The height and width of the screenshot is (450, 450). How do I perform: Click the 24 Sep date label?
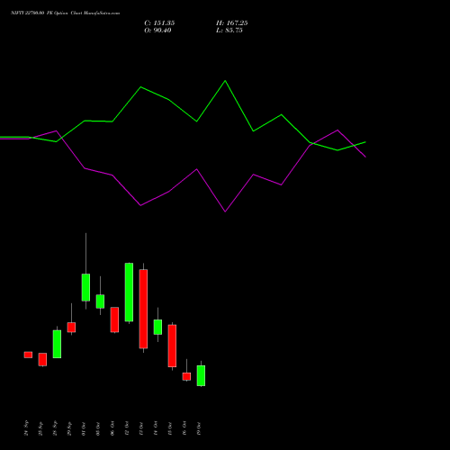pyautogui.click(x=26, y=427)
